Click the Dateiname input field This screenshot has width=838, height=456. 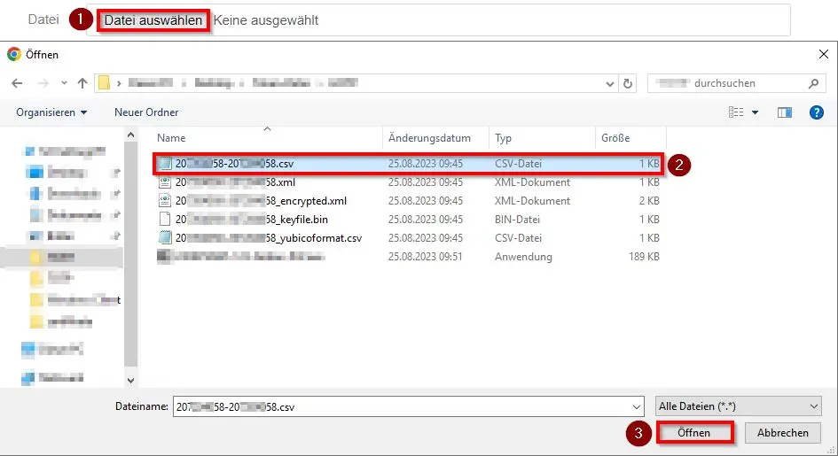click(399, 406)
